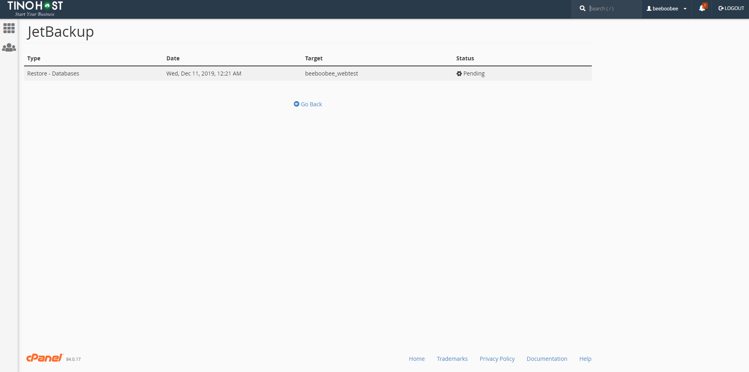The height and width of the screenshot is (372, 749).
Task: Click the Pending status gear icon
Action: [459, 74]
